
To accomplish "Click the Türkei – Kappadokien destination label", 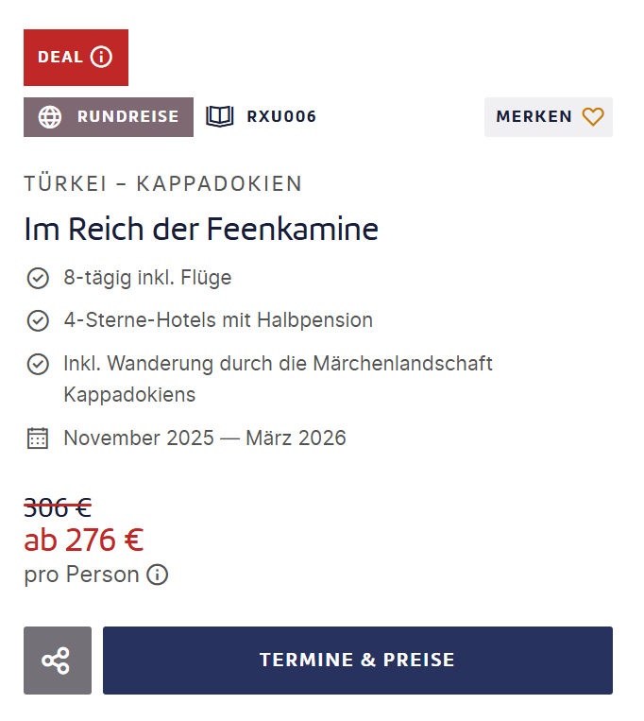I will point(163,183).
